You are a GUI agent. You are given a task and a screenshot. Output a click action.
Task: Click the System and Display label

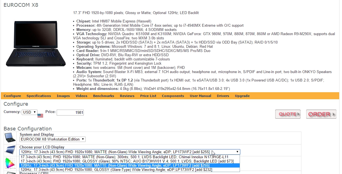click(x=37, y=134)
